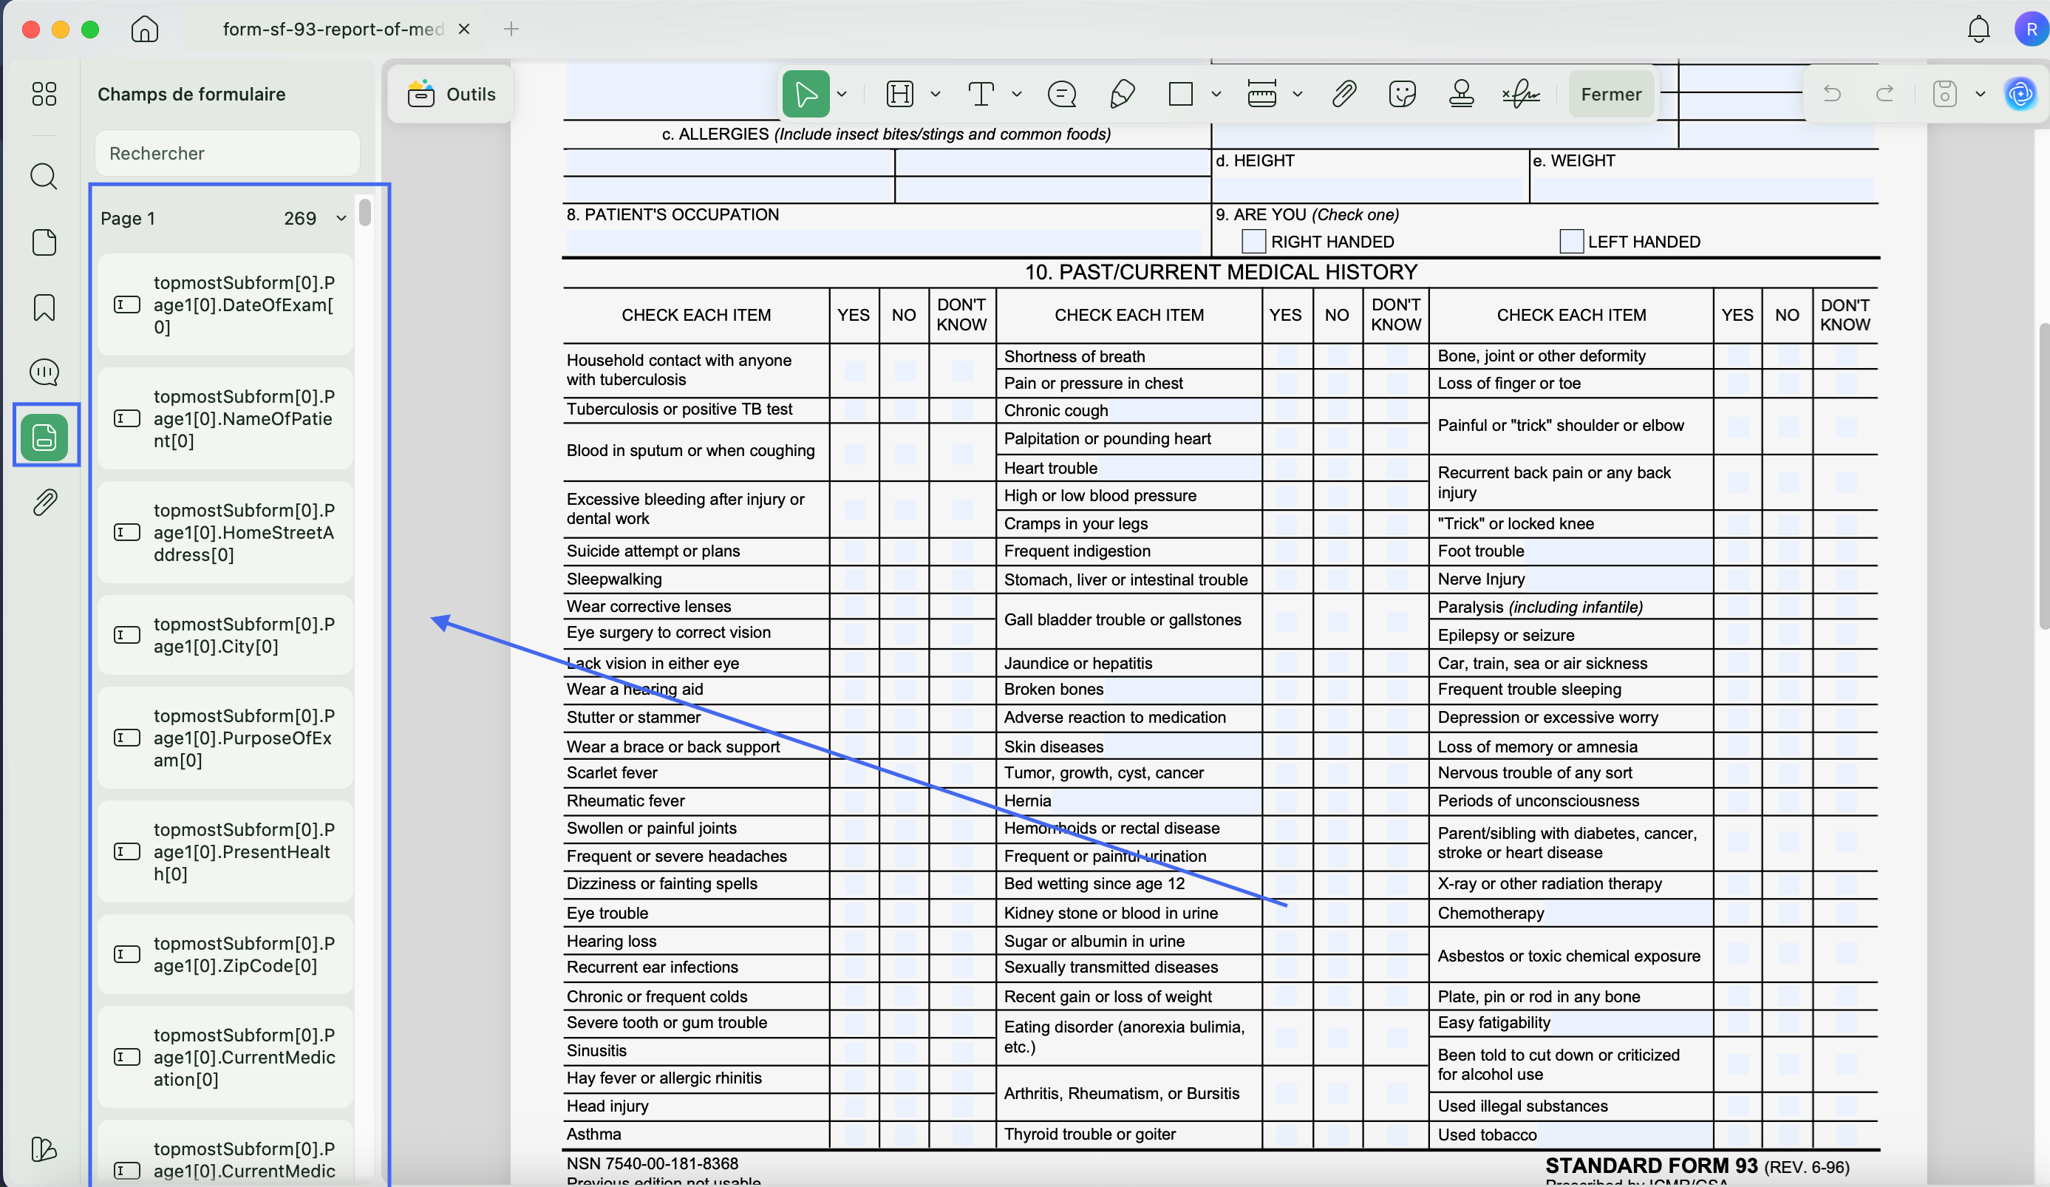Check YES for Tuberculosis or positive TB test
This screenshot has height=1187, width=2050.
click(854, 410)
